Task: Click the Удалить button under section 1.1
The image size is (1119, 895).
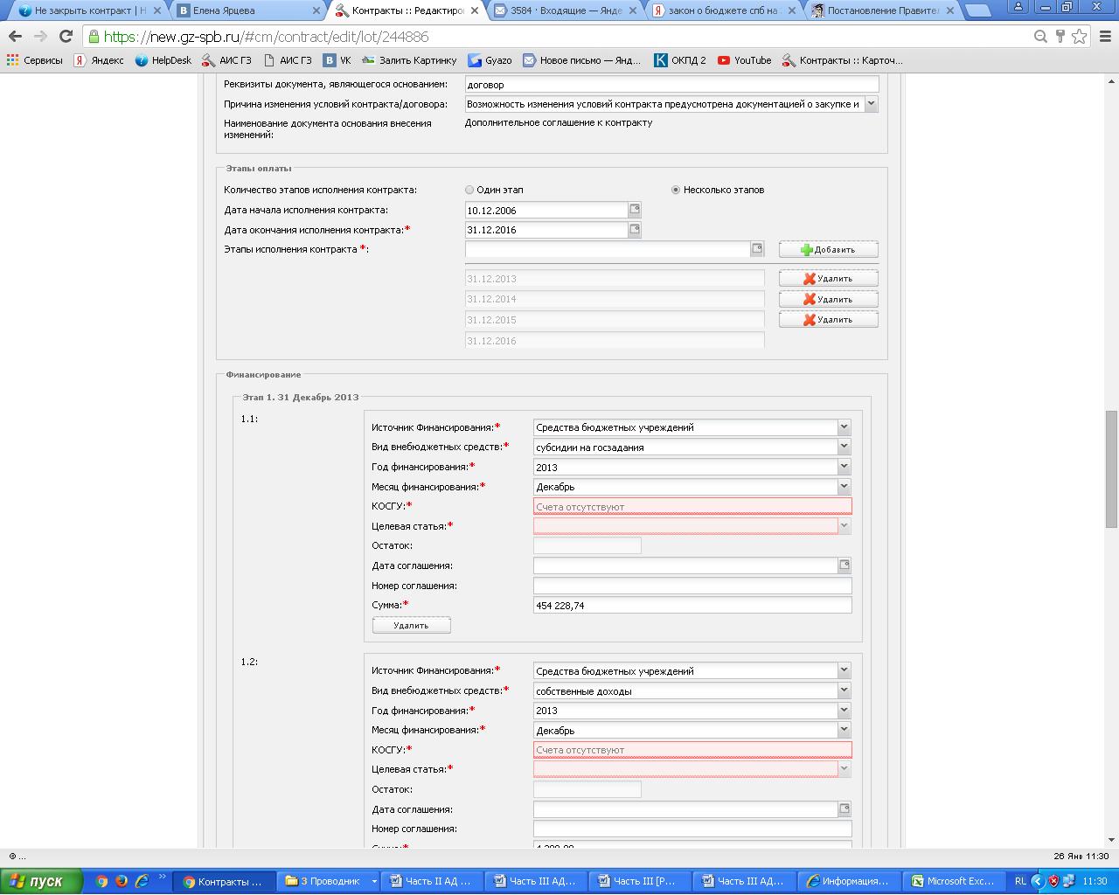Action: 412,625
